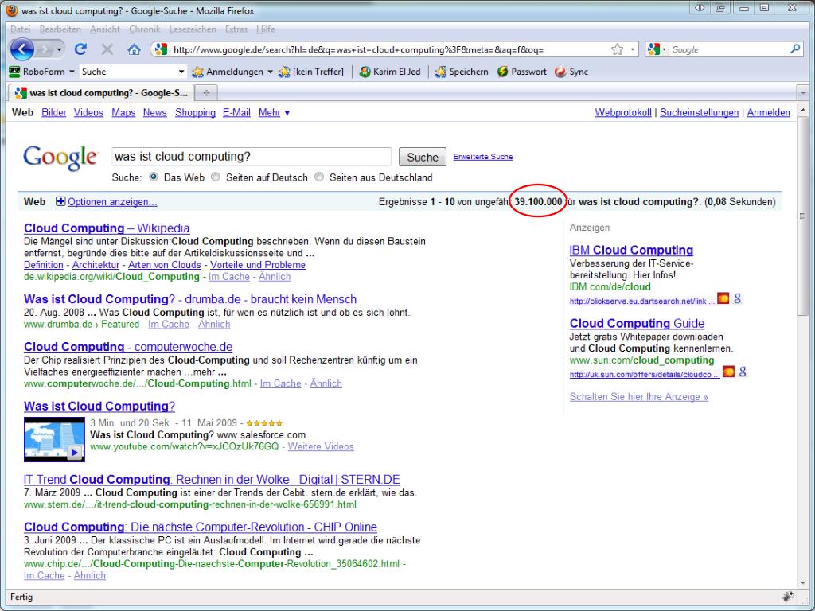Image resolution: width=815 pixels, height=611 pixels.
Task: Go forward with the browser forward arrow
Action: [45, 49]
